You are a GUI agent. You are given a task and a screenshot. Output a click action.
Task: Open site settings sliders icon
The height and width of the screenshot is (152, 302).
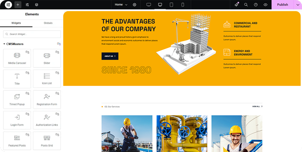pos(27,5)
